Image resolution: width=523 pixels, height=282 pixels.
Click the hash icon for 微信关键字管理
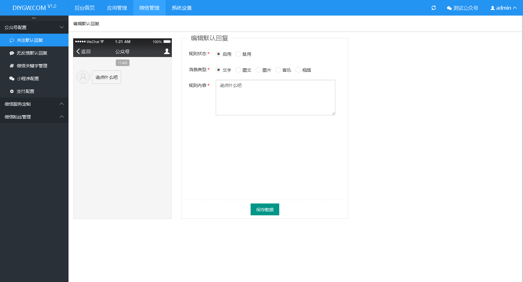pos(12,66)
